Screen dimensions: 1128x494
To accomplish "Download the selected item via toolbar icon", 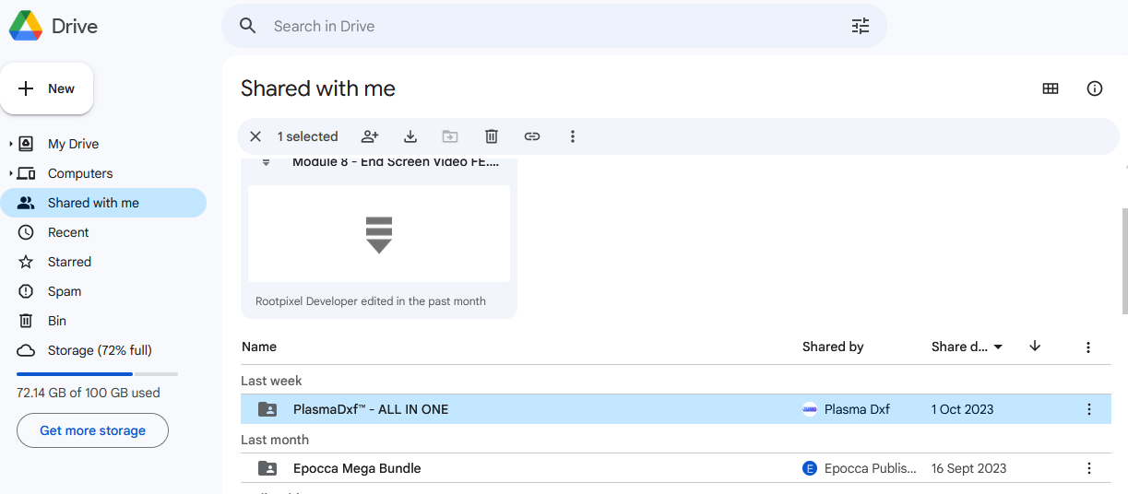I will 410,136.
